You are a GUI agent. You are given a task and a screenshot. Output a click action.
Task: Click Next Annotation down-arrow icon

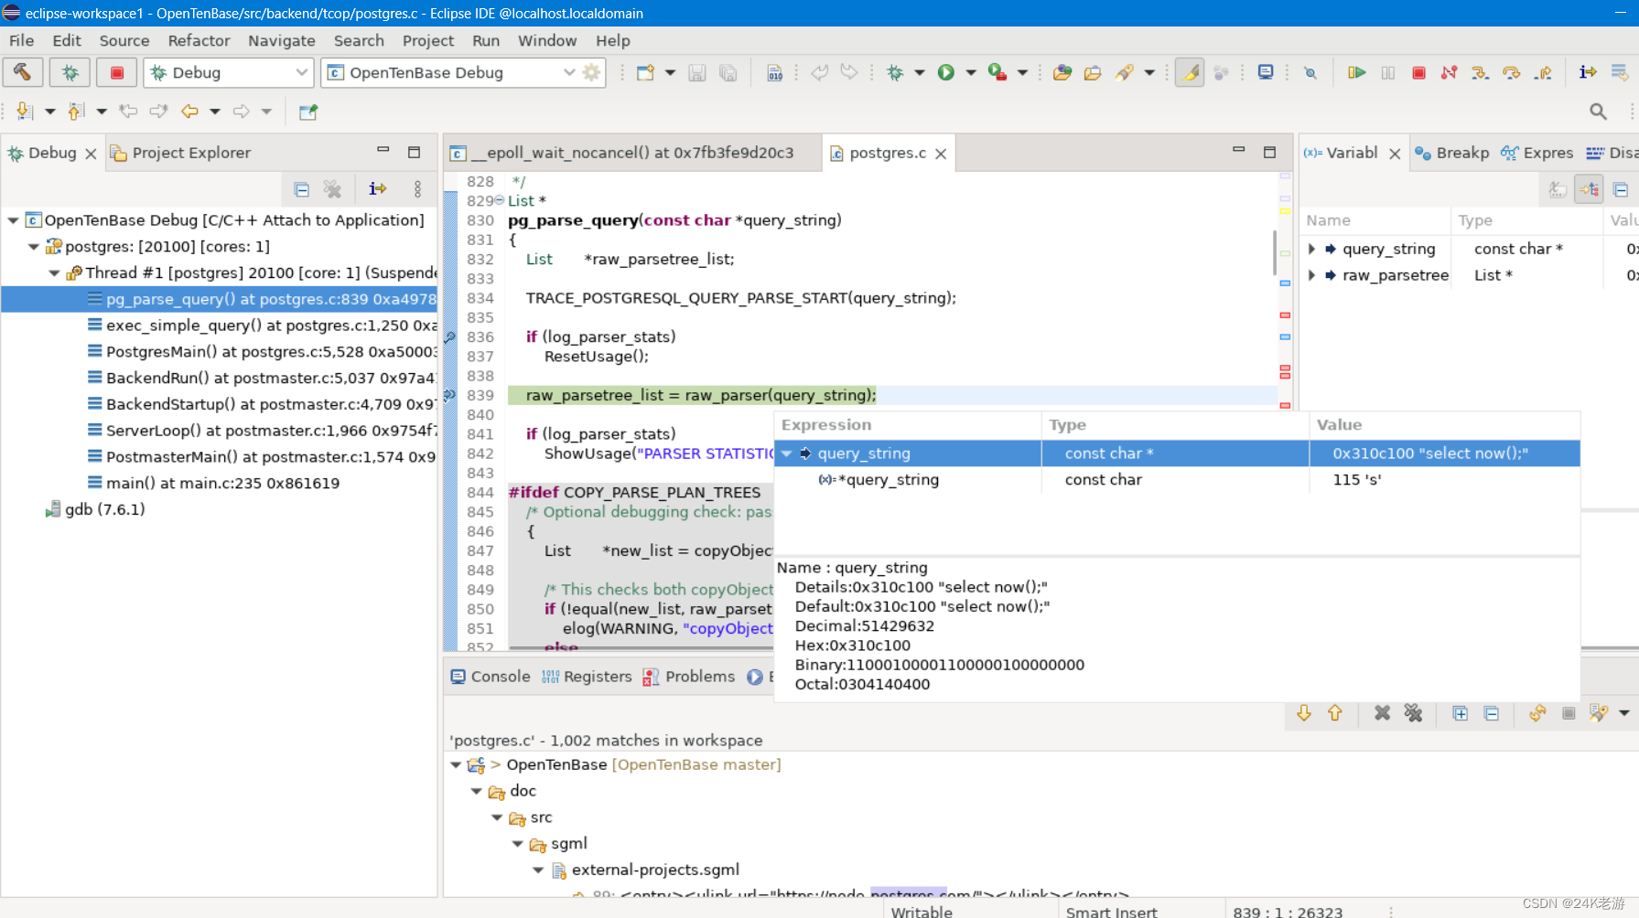tap(24, 111)
